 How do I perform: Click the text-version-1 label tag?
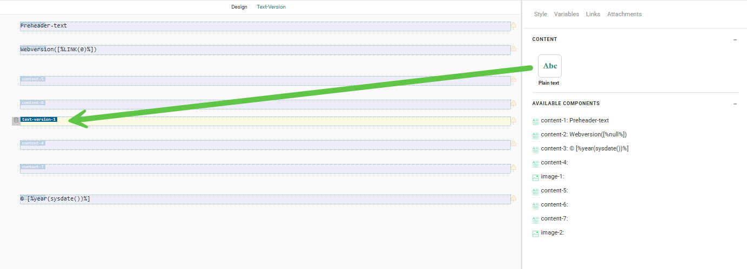(39, 120)
